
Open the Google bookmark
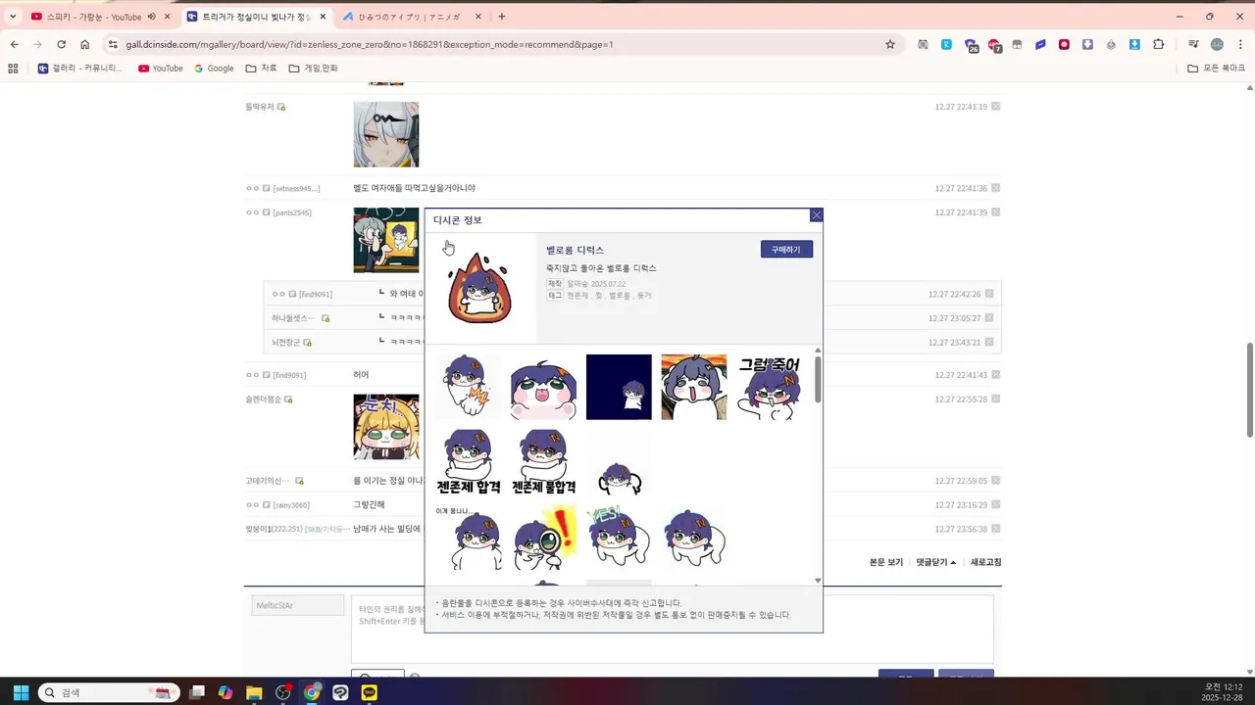click(214, 68)
